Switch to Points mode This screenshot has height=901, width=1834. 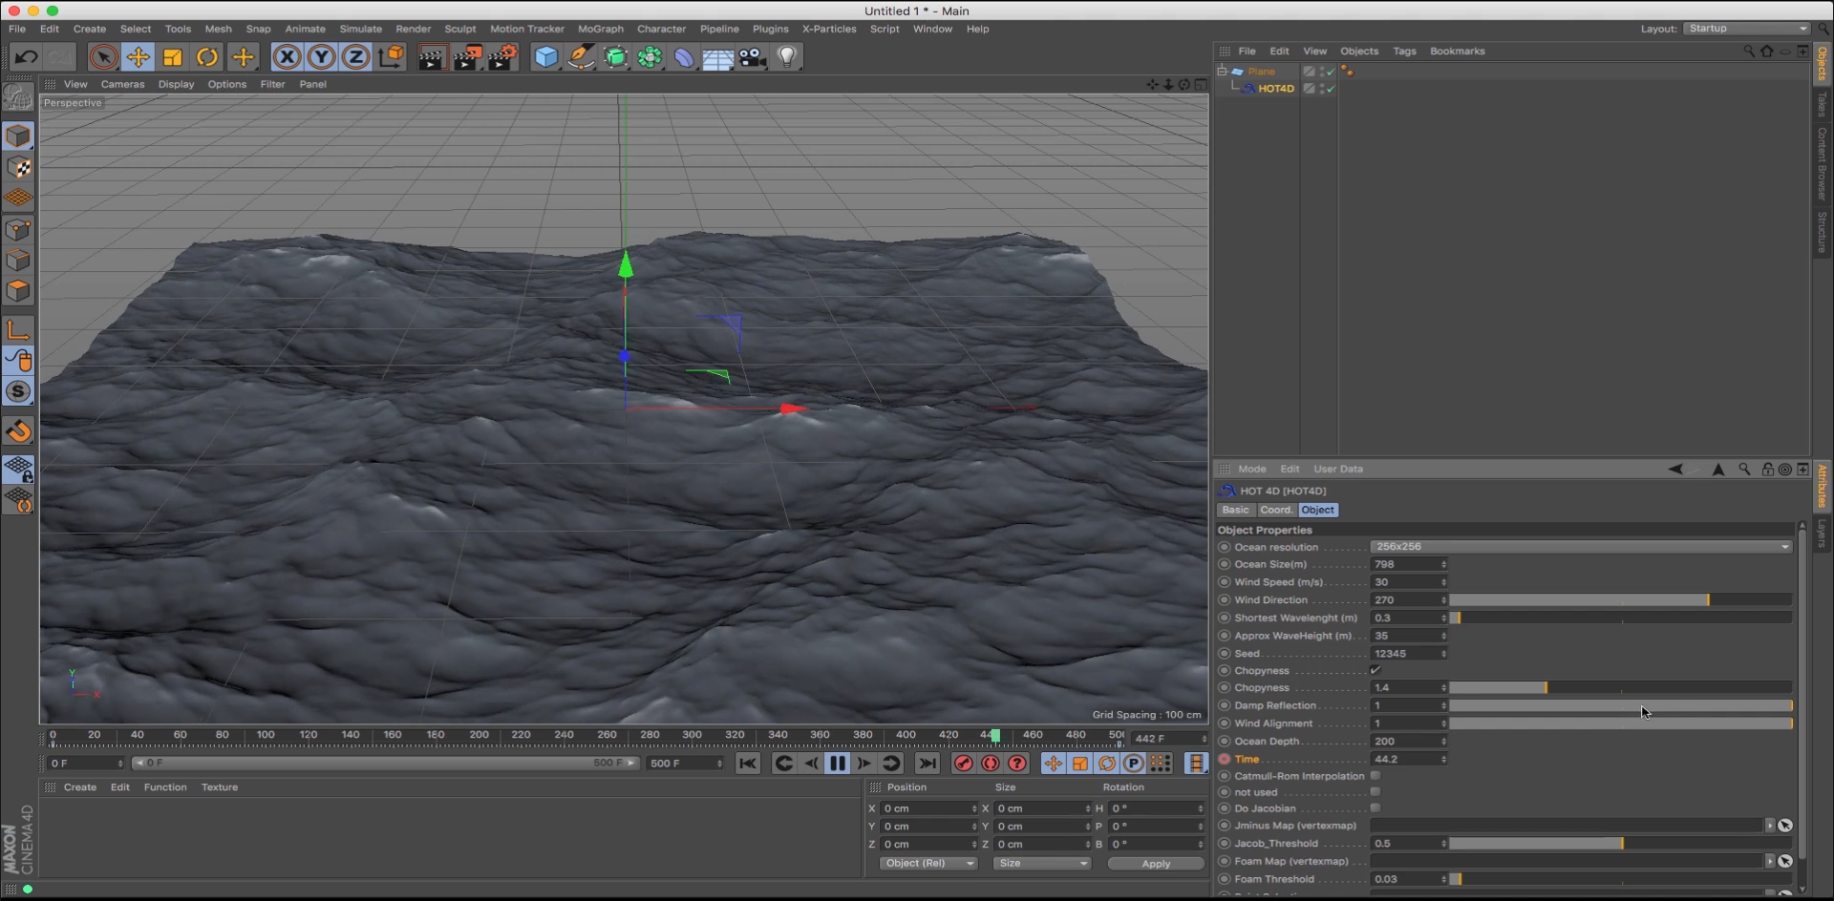[x=18, y=229]
